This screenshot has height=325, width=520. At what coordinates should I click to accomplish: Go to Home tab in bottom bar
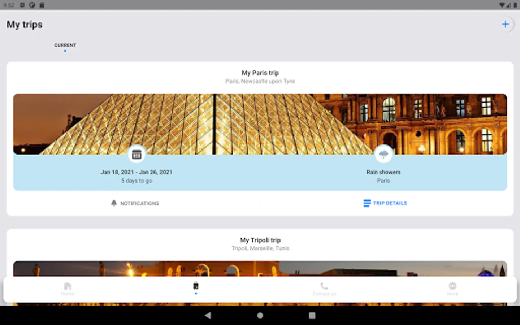[x=68, y=289]
